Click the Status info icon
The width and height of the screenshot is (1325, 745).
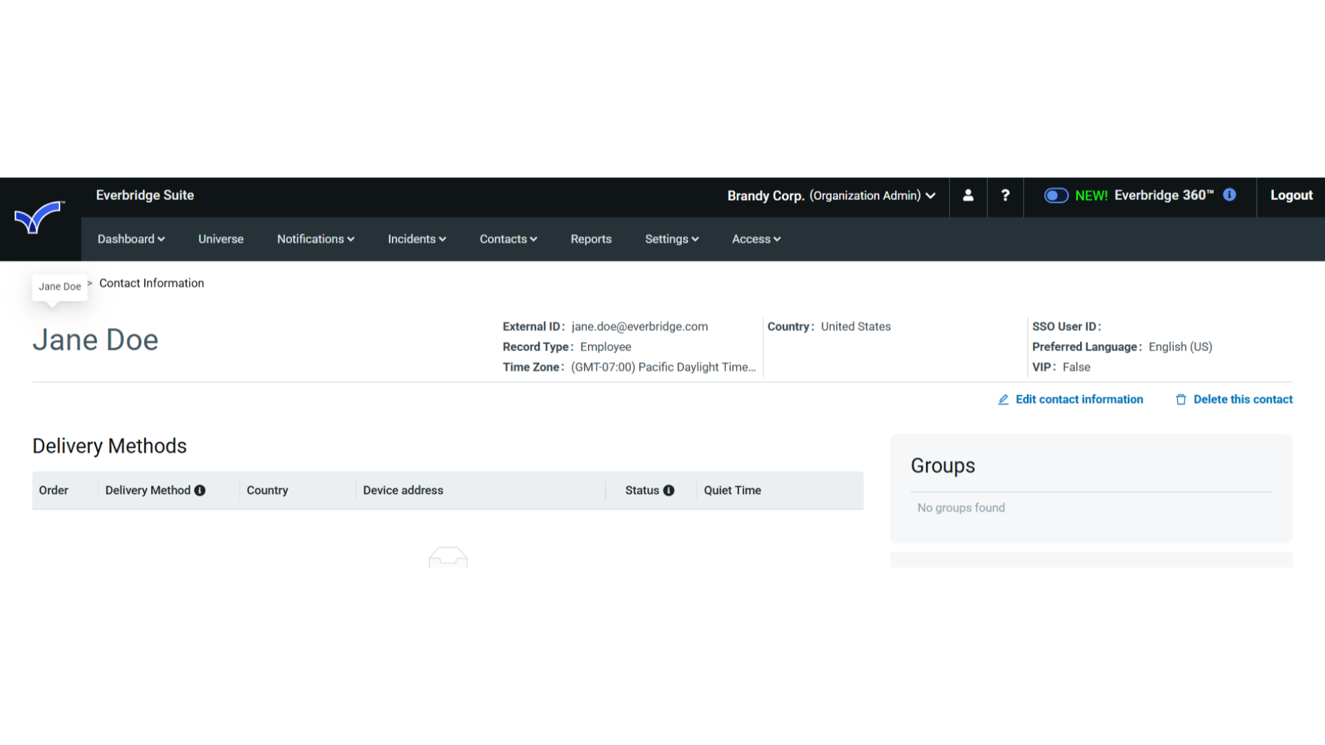[669, 490]
